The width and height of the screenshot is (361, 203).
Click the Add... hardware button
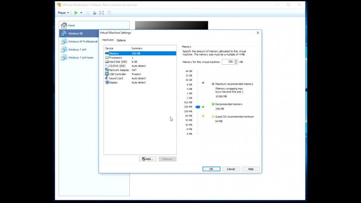point(148,159)
